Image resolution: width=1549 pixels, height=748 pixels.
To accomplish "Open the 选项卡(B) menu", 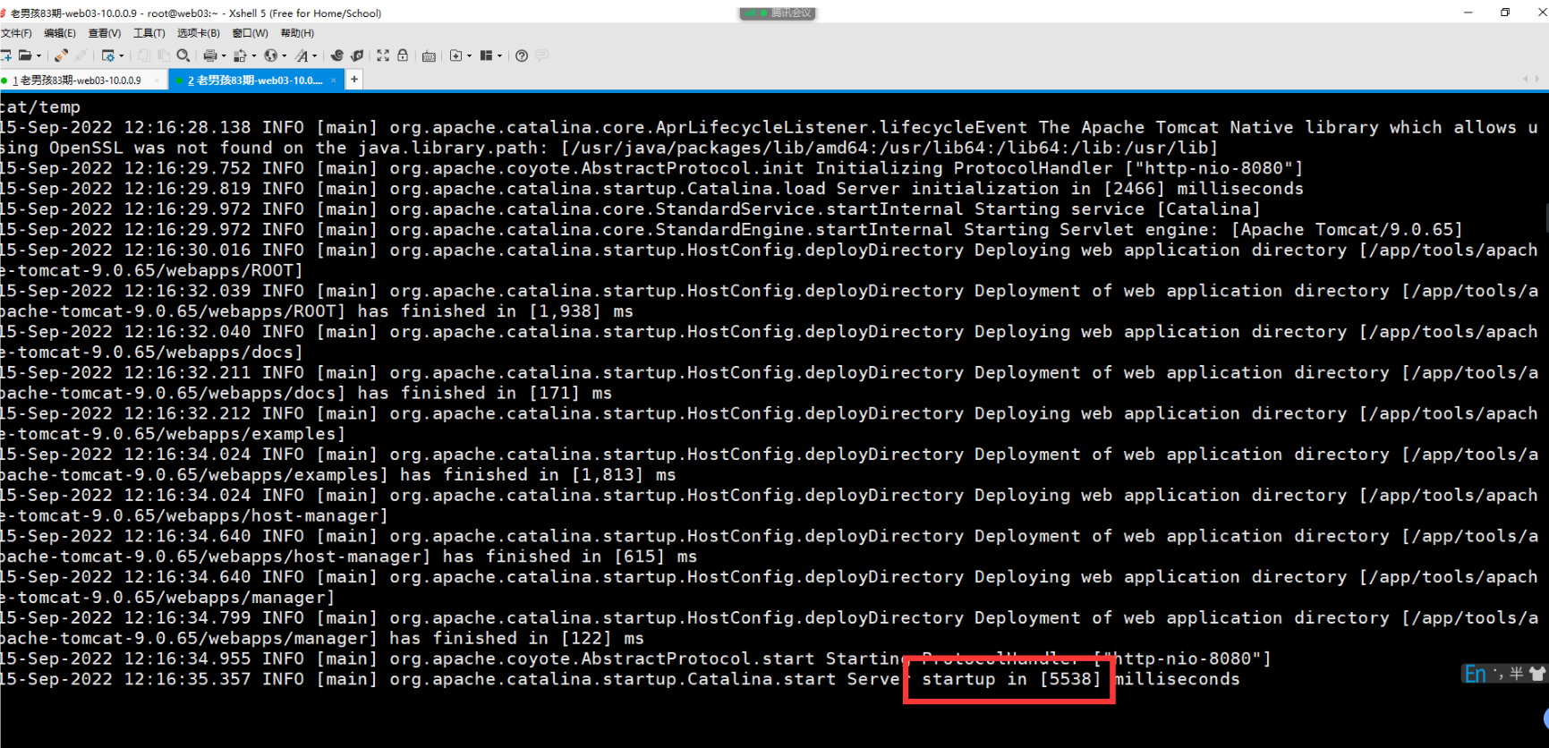I will coord(199,33).
